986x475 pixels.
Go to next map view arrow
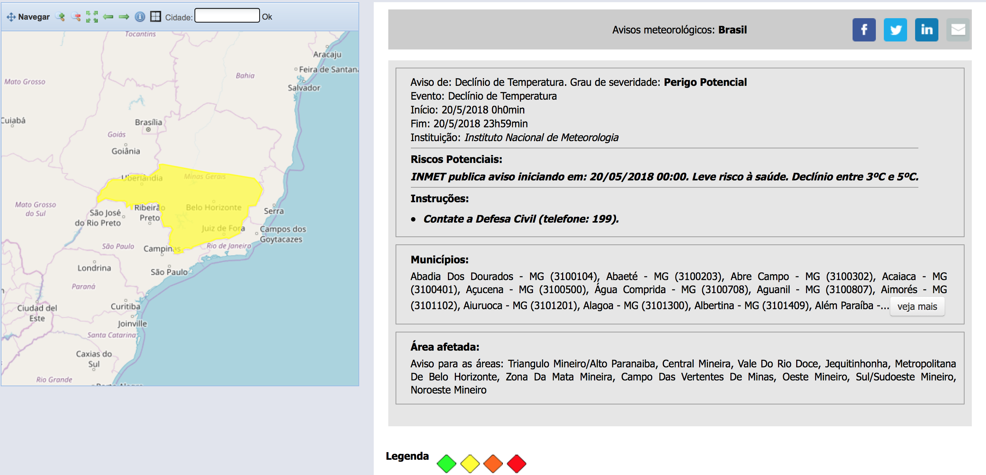[x=124, y=16]
